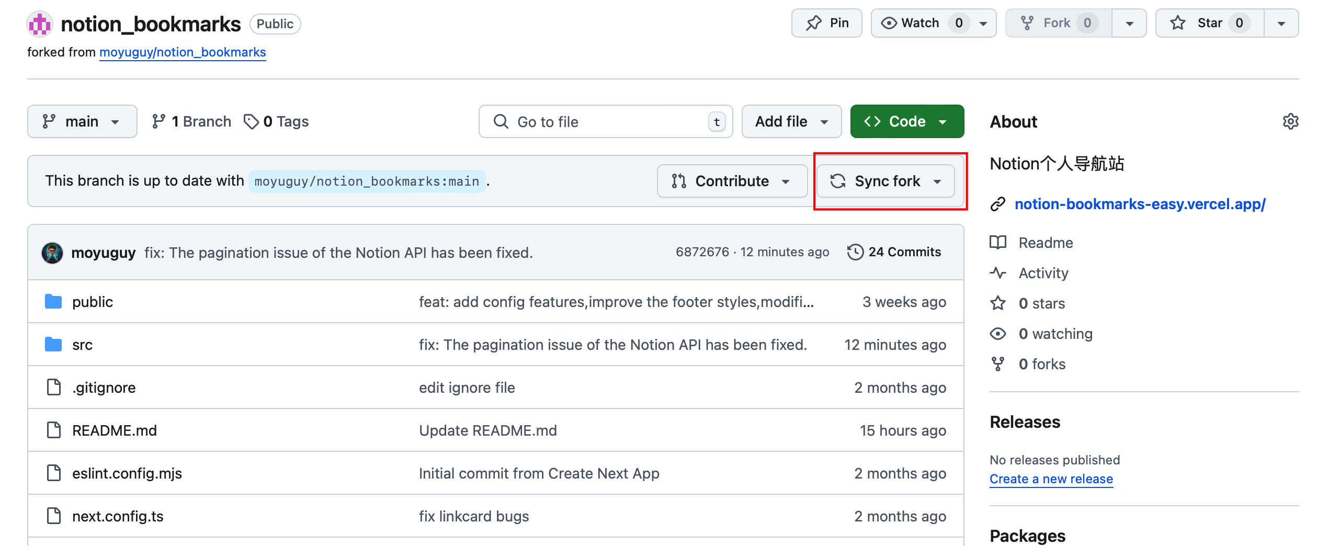The height and width of the screenshot is (546, 1317).
Task: Open the 'feat: add config features' commit
Action: [x=616, y=302]
